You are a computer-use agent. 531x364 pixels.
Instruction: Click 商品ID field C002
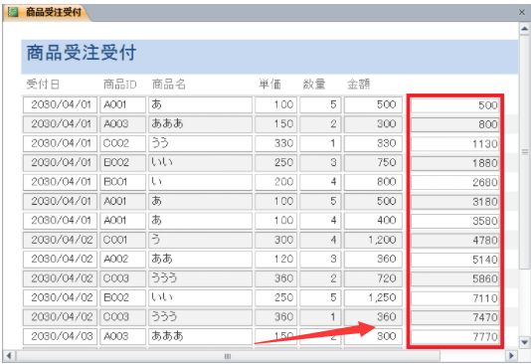[x=122, y=143]
